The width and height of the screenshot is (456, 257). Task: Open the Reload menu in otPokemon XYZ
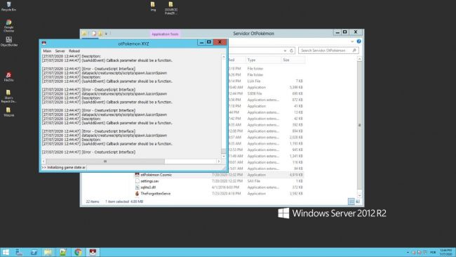[x=74, y=51]
